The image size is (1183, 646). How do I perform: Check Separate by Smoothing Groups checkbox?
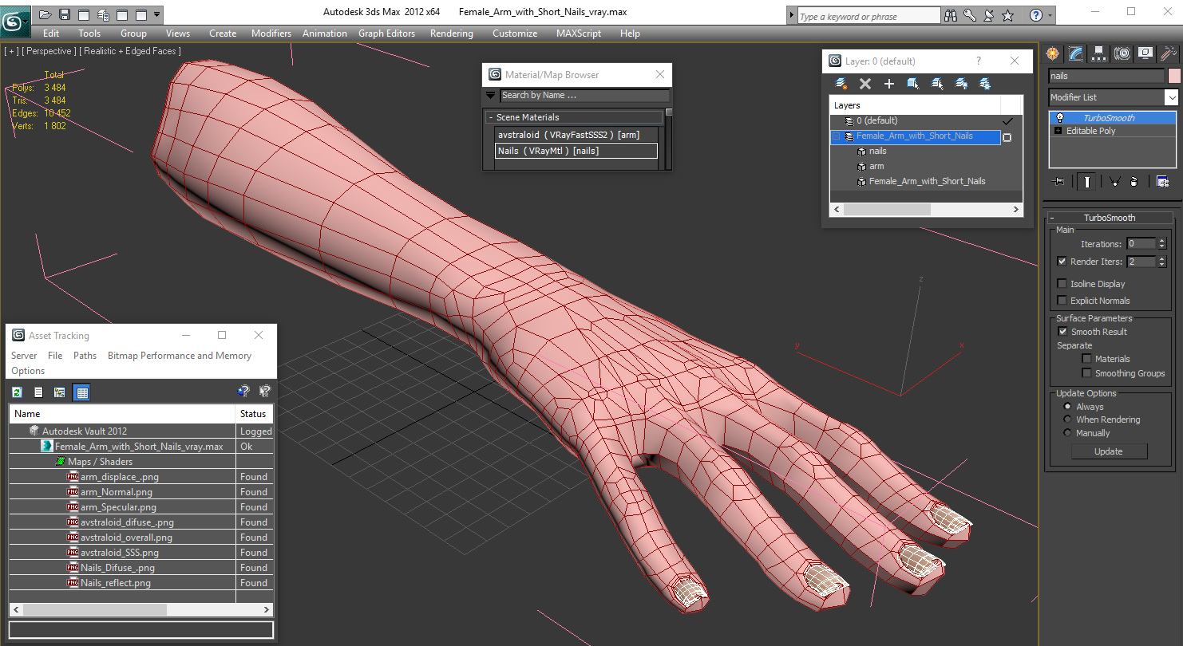[1086, 373]
